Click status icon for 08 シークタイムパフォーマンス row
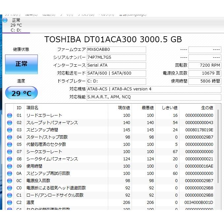The height and width of the screenshot is (224, 224). click(x=10, y=159)
